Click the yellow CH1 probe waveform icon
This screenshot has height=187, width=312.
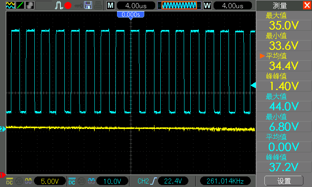tap(28, 181)
